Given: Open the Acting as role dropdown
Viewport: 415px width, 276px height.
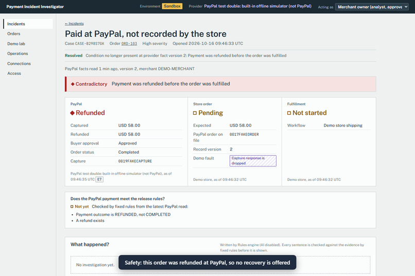Looking at the screenshot, I should 372,7.
